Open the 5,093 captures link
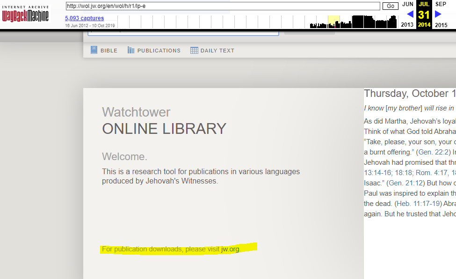Viewport: 456px width, 279px height. [84, 18]
